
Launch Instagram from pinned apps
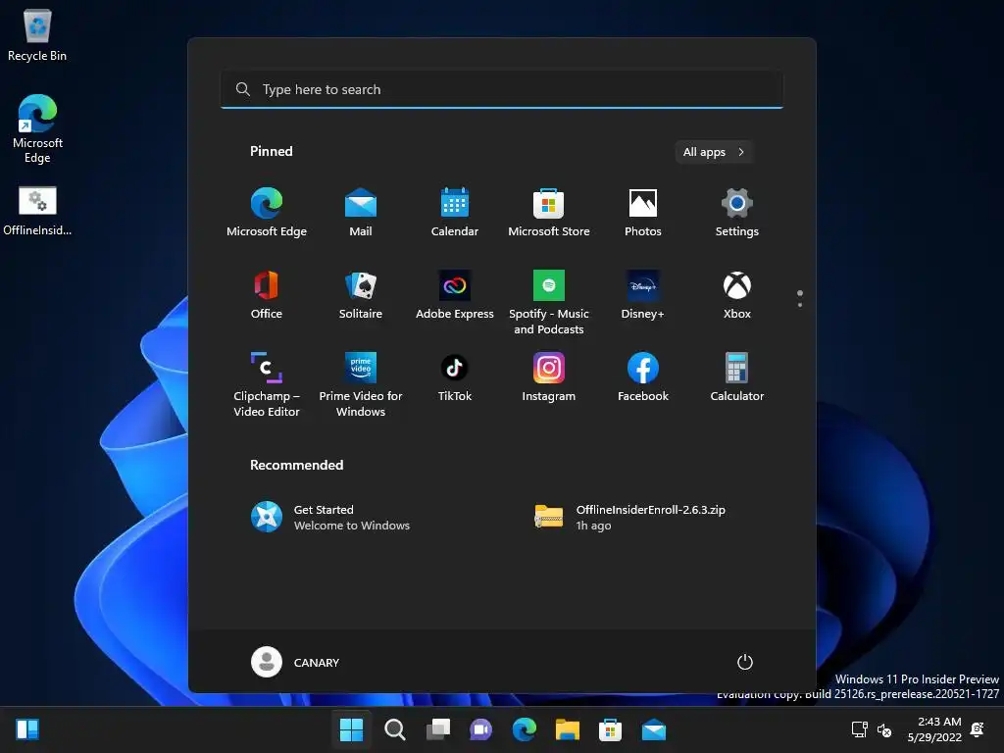(549, 377)
